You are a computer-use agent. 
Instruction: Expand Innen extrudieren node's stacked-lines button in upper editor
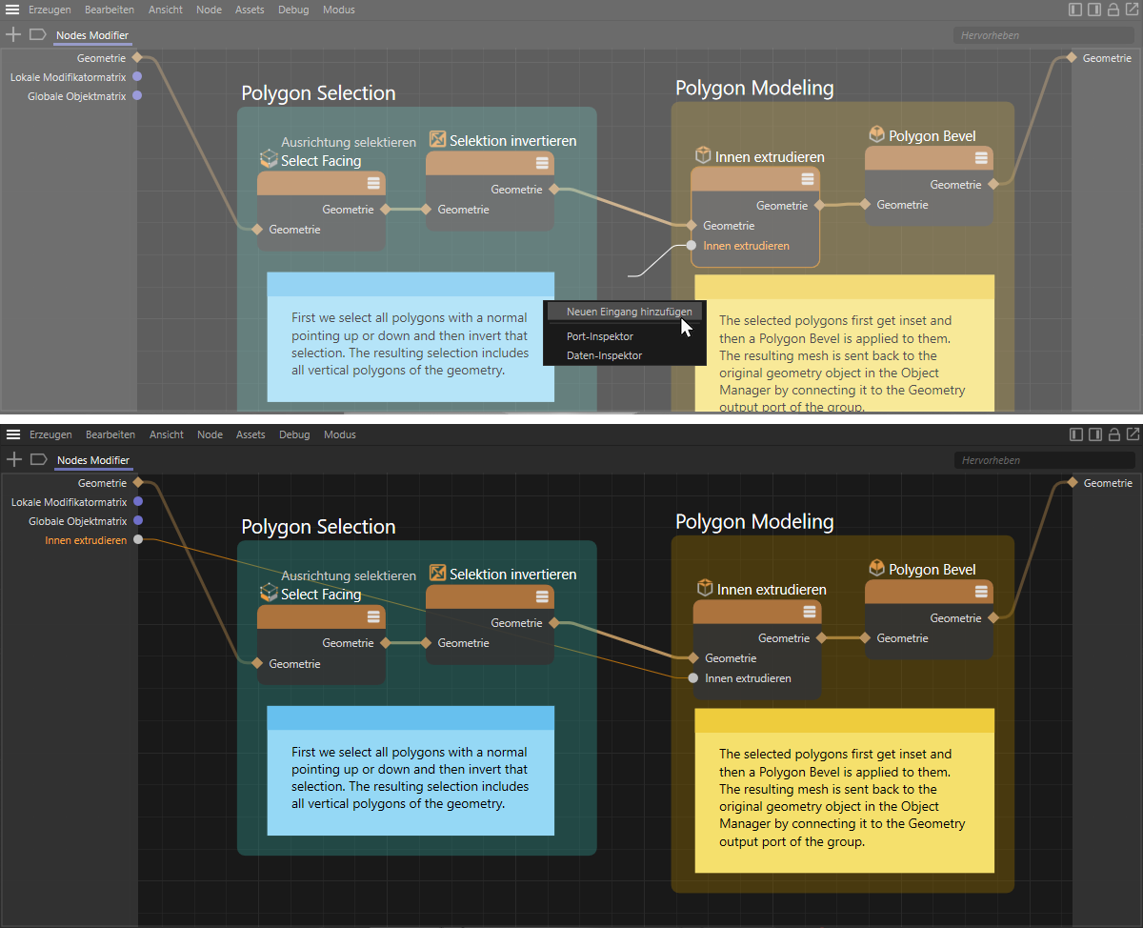pyautogui.click(x=808, y=179)
